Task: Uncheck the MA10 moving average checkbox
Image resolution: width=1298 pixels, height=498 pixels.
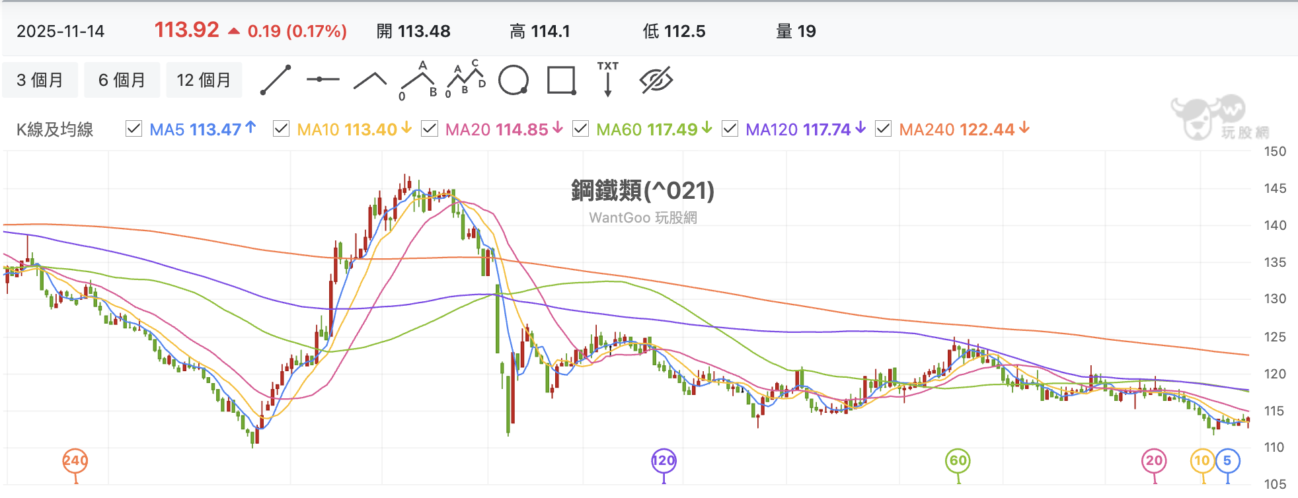Action: pos(281,129)
